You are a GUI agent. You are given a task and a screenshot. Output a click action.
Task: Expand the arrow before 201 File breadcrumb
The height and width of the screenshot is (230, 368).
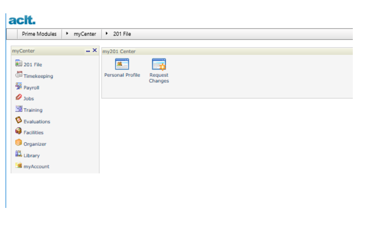tap(107, 34)
